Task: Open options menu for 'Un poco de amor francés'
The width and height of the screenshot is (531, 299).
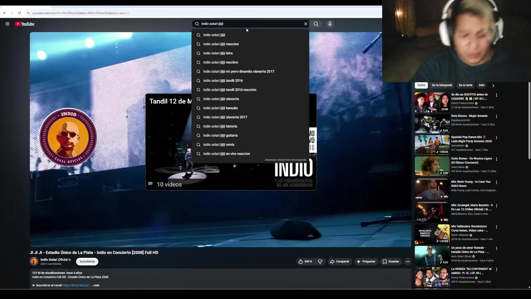Action: (496, 248)
